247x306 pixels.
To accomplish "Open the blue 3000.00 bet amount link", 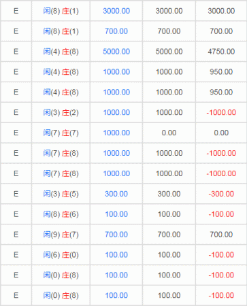I will pyautogui.click(x=116, y=11).
